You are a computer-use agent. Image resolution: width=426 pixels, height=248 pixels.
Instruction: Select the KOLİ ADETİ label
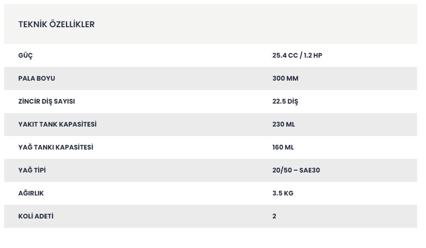coord(36,216)
